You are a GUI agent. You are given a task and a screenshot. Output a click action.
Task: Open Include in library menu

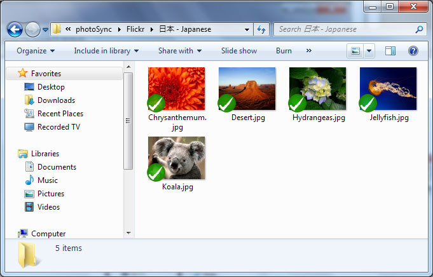click(106, 51)
